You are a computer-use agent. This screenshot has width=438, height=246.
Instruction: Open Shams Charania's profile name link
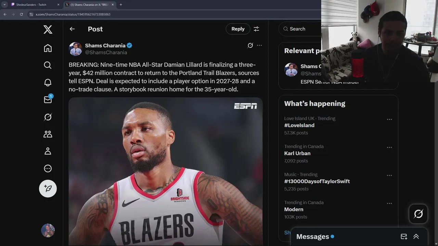[105, 45]
